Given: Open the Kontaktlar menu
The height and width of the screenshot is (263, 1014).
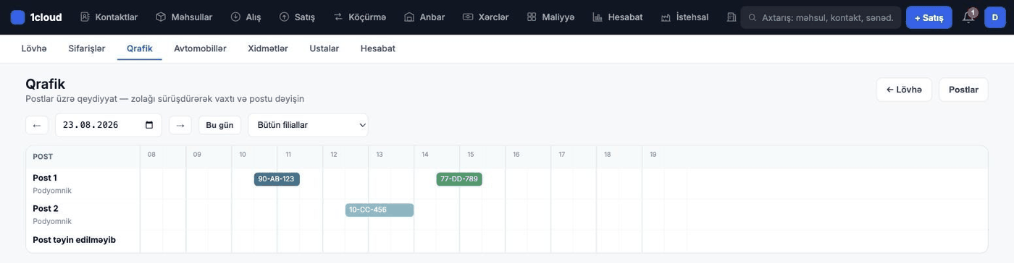Looking at the screenshot, I should pos(108,17).
